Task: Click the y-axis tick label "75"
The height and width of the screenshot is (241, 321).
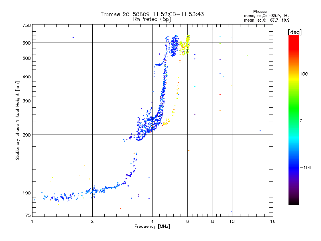Action: pyautogui.click(x=28, y=215)
